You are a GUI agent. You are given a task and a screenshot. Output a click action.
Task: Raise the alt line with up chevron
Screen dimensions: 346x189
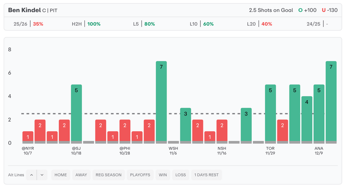pyautogui.click(x=31, y=175)
